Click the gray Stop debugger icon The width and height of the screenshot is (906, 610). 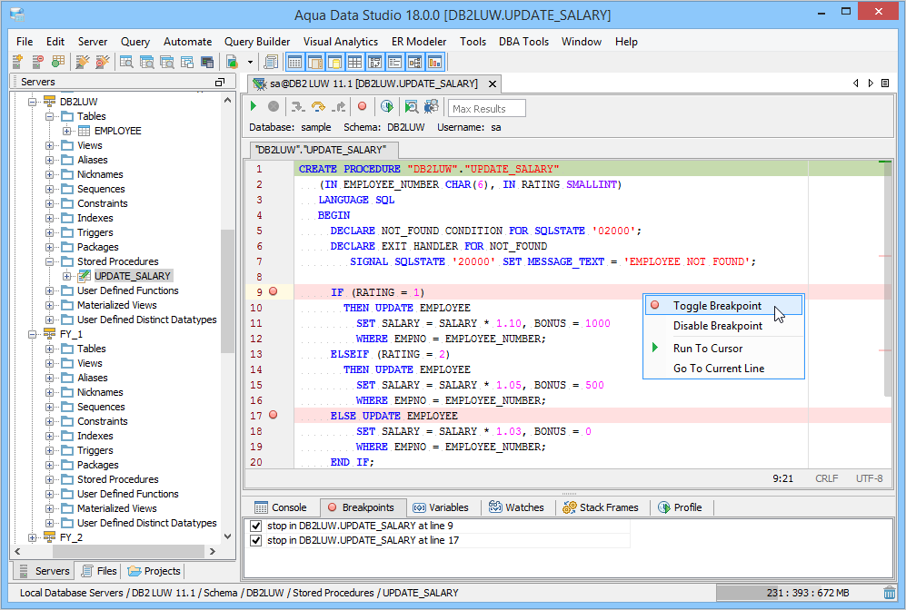click(273, 107)
